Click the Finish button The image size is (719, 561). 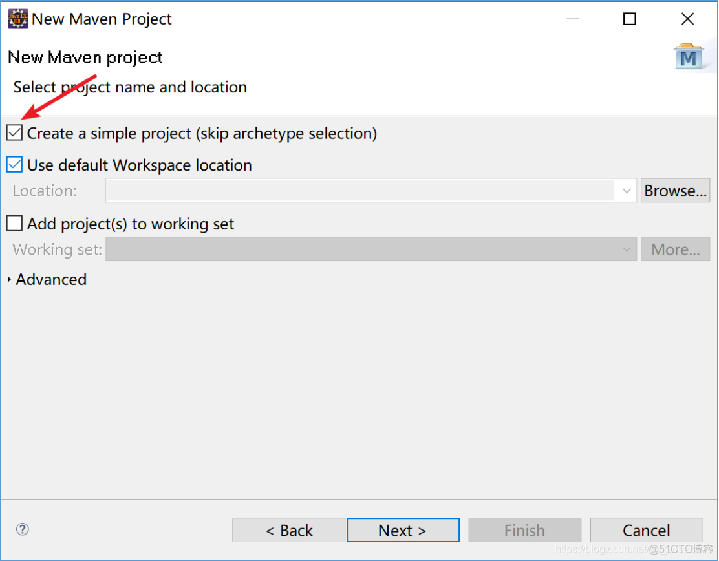(x=524, y=530)
